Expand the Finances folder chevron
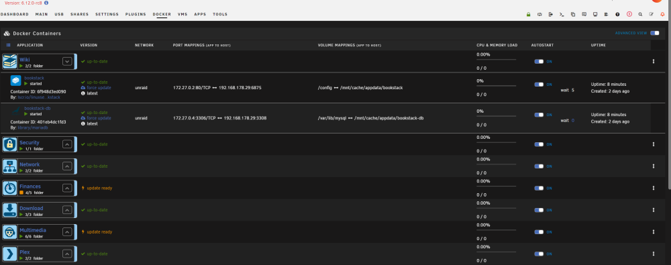This screenshot has width=671, height=265. [66, 188]
